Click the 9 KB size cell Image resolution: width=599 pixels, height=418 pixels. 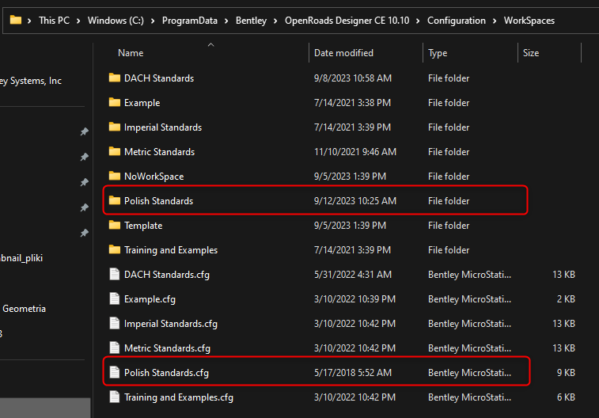coord(566,373)
